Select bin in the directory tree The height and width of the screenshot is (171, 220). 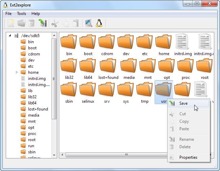31,42
